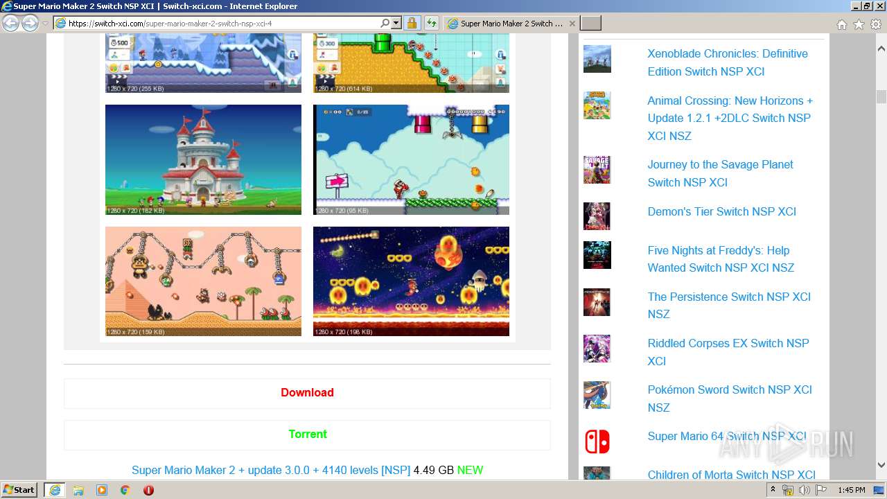This screenshot has width=887, height=499.
Task: Click the Internet Explorer taskbar icon
Action: click(x=54, y=490)
